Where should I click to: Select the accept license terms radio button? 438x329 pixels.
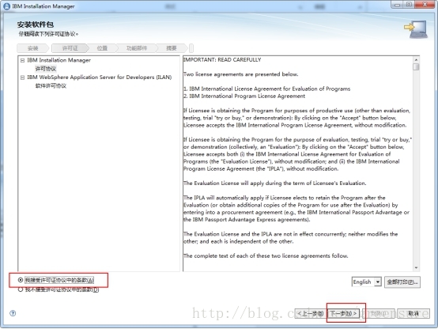tap(21, 280)
